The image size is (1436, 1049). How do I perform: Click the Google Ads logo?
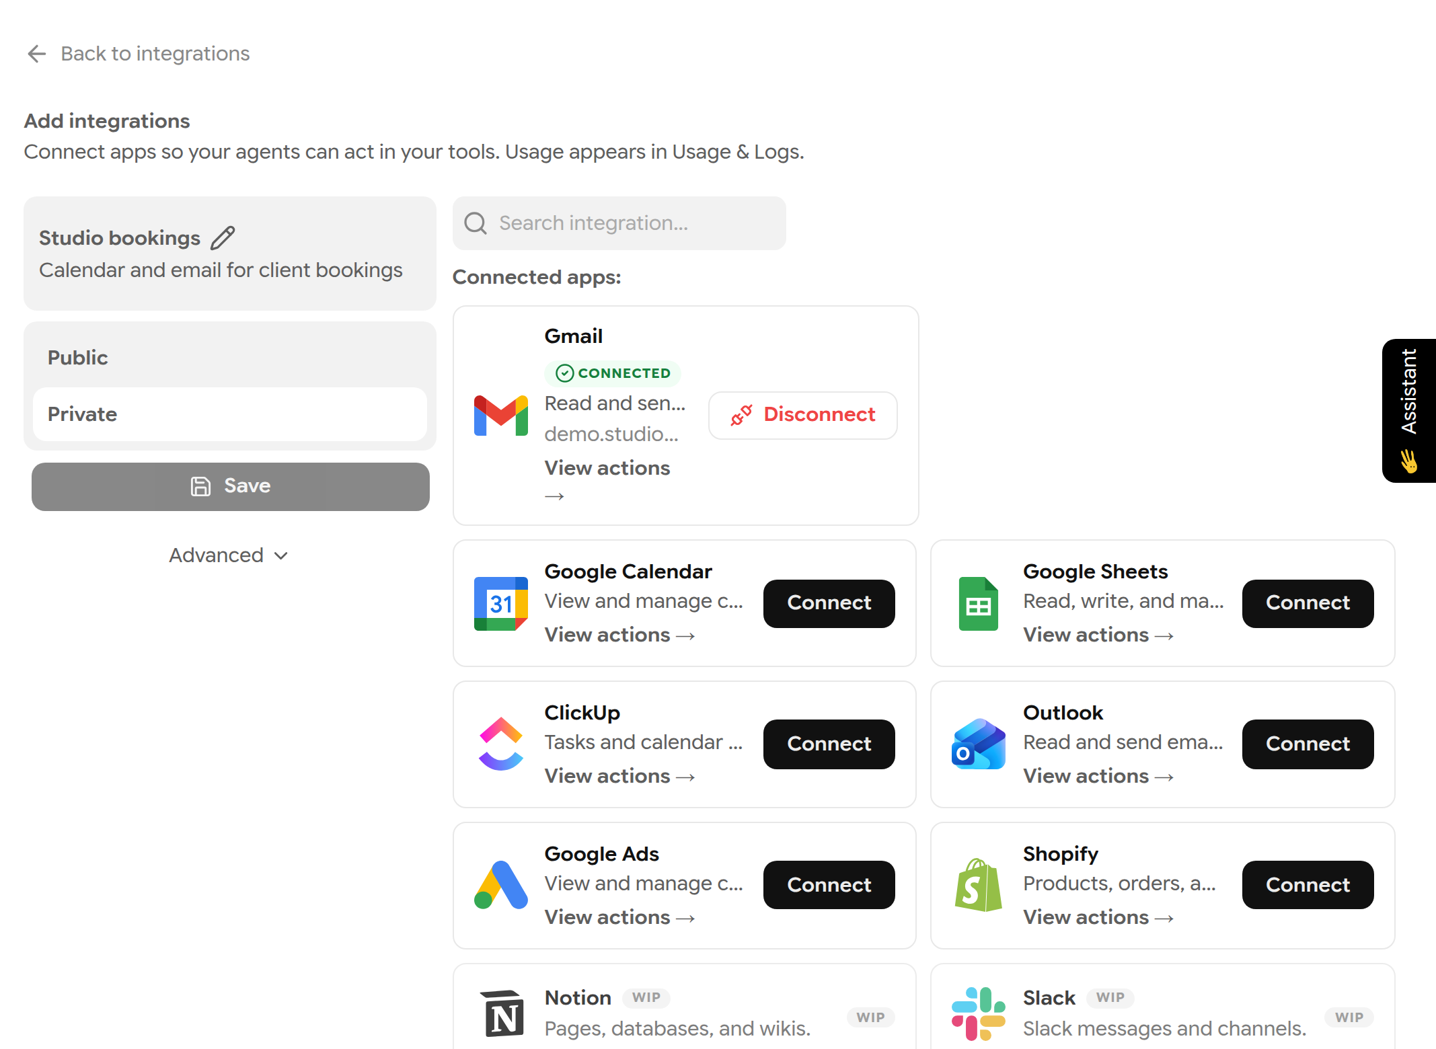pyautogui.click(x=501, y=885)
